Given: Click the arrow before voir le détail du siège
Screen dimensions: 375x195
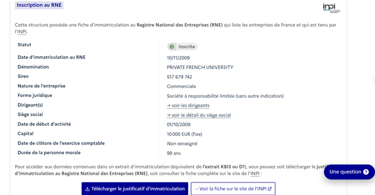Looking at the screenshot, I should coord(169,115).
